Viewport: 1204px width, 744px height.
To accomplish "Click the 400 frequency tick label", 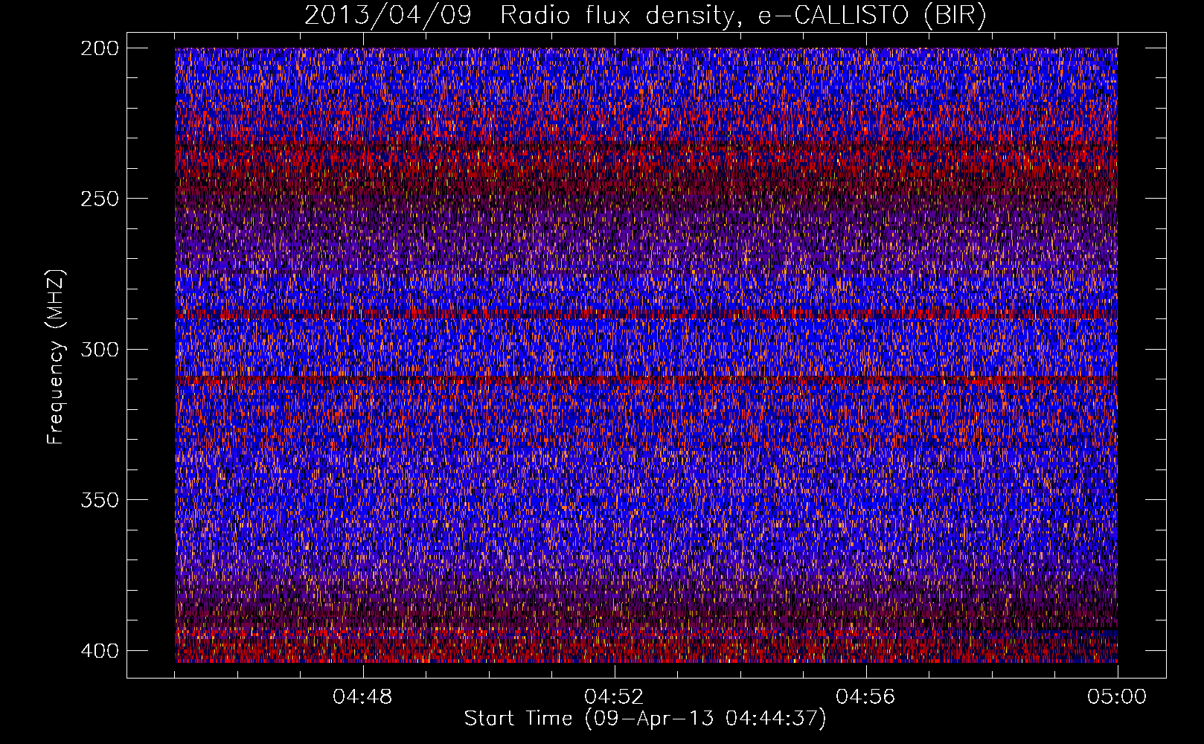I will (x=99, y=651).
